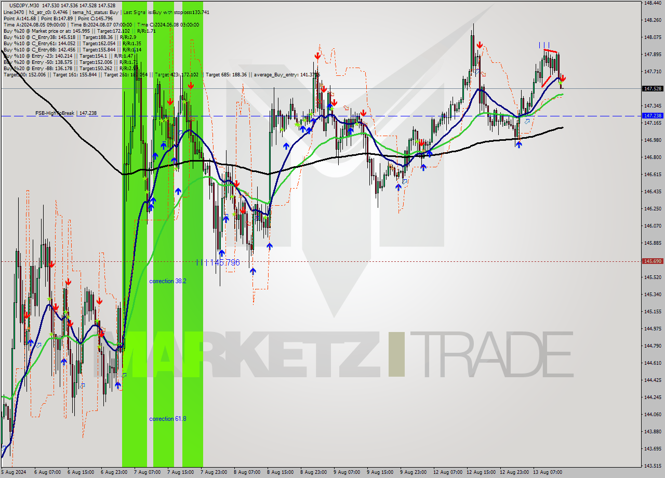Select 146.070 on the price scale
This screenshot has width=665, height=478.
point(653,226)
